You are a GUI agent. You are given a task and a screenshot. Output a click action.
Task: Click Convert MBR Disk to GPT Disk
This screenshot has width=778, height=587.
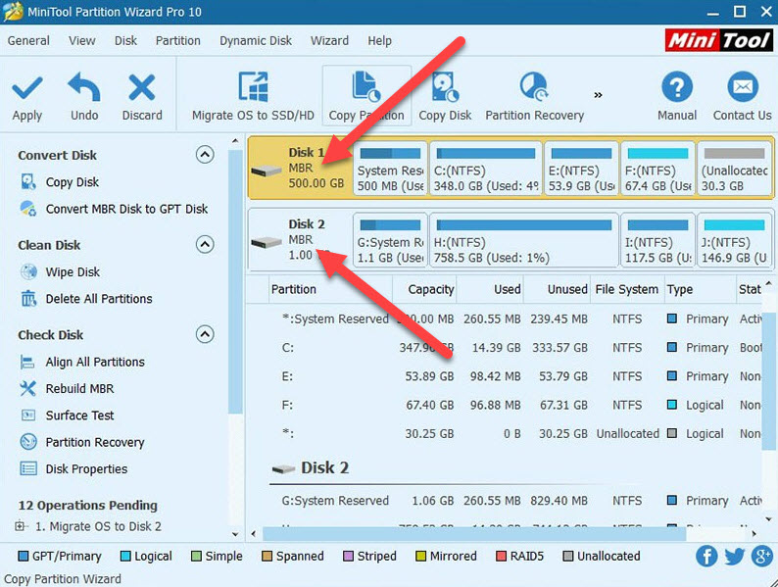126,209
